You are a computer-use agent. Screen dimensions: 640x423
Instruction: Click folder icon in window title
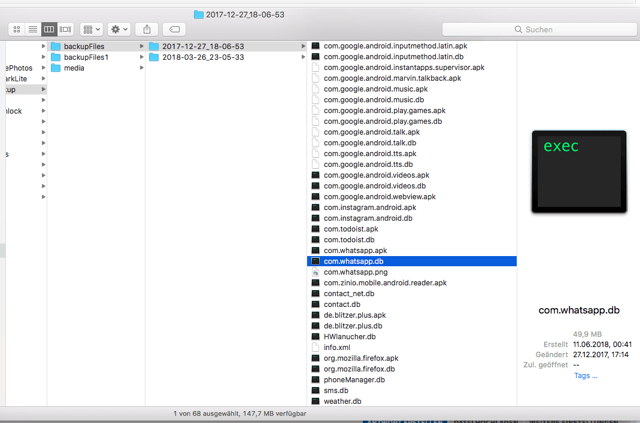pyautogui.click(x=199, y=15)
